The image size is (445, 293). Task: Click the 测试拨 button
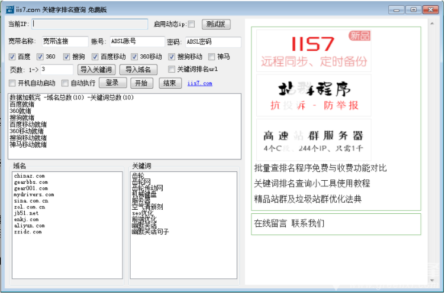coord(216,24)
